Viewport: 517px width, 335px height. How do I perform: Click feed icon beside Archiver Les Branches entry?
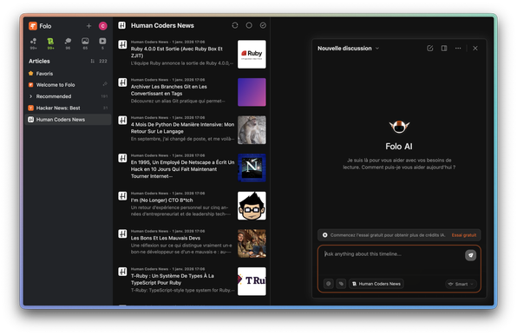tap(122, 82)
